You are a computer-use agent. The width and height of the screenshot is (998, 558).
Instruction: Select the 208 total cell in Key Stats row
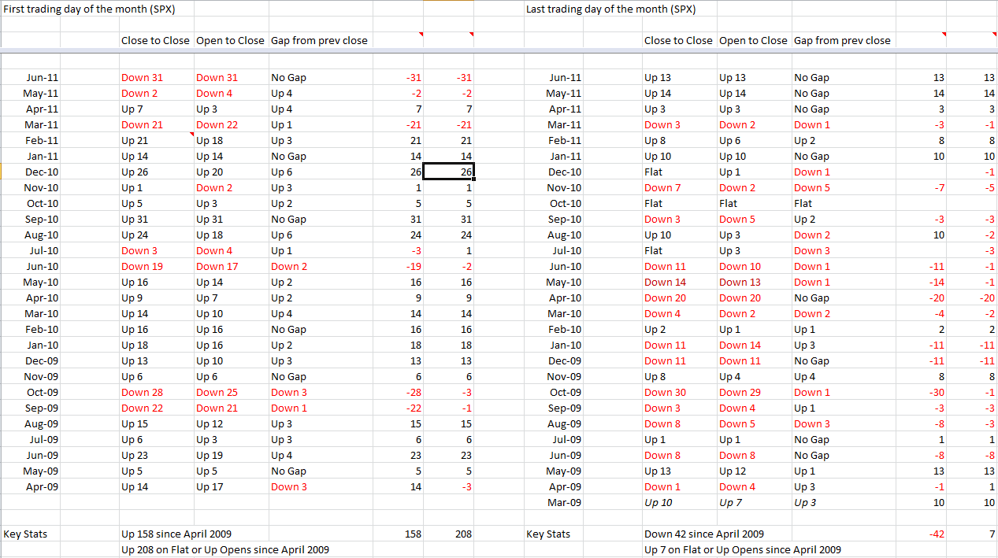coord(463,534)
